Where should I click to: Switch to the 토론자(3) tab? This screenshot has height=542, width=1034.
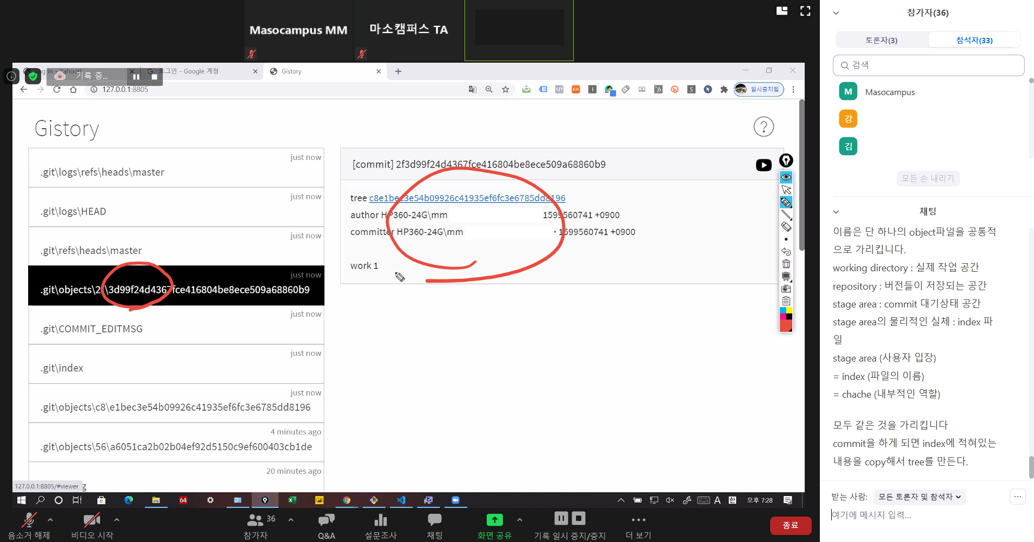pos(881,40)
